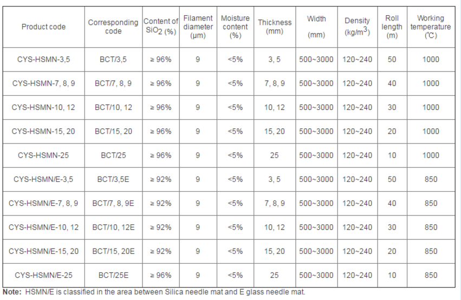
Task: Click the BCT/10, 12 corresponding code cell
Action: point(113,107)
